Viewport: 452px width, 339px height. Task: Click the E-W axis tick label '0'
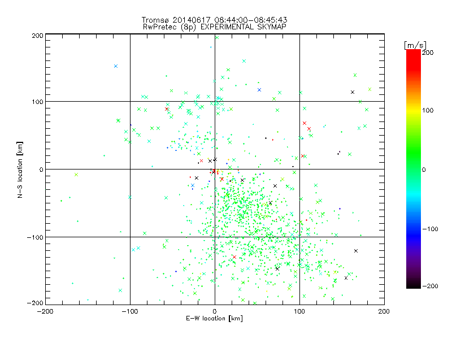pos(215,311)
